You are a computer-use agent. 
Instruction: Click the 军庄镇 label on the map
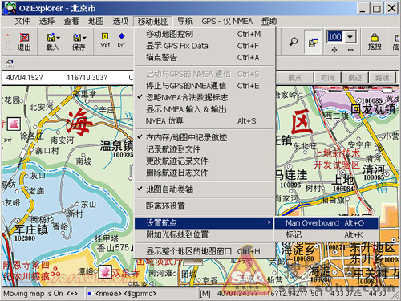click(x=31, y=230)
